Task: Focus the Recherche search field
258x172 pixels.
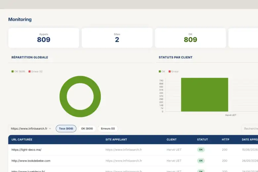Action: 250,129
